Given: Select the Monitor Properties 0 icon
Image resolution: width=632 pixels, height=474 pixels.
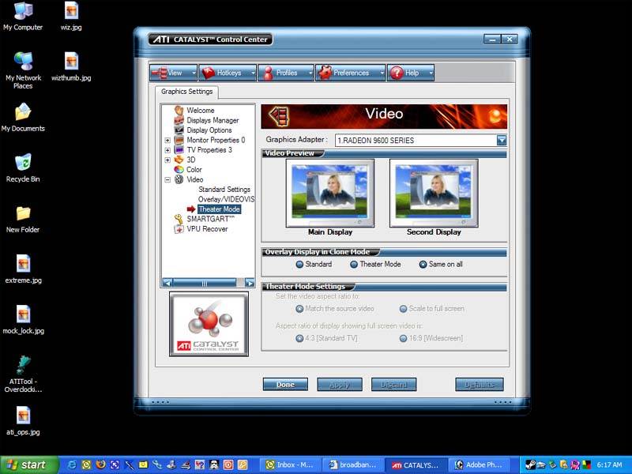Looking at the screenshot, I should [179, 140].
